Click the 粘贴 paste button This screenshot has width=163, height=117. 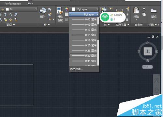(x=136, y=12)
